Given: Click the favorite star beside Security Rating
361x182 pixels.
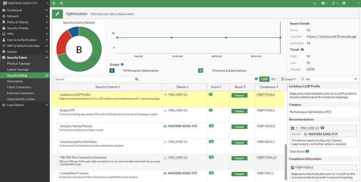Looking at the screenshot, I should coord(47,76).
